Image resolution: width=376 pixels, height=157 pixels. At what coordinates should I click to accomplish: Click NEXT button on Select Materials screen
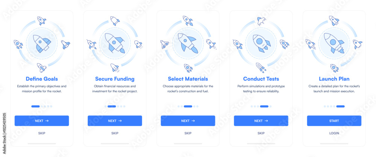point(188,121)
